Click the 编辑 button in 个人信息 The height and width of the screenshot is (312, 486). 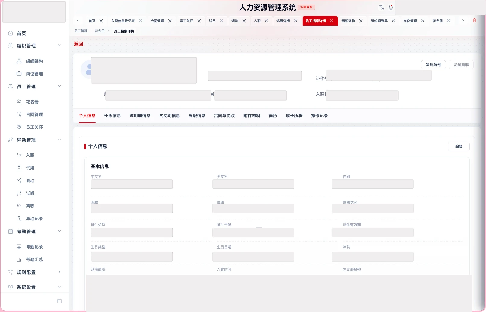[459, 146]
